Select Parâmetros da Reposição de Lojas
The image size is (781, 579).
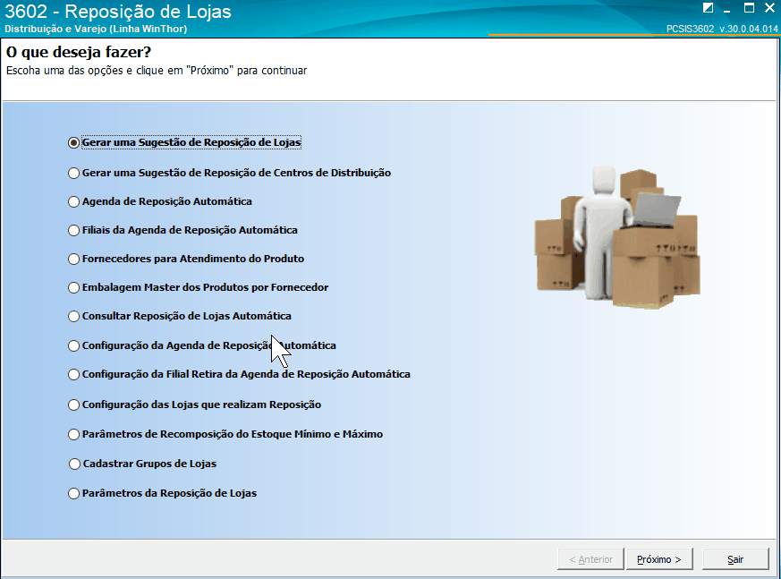163,493
